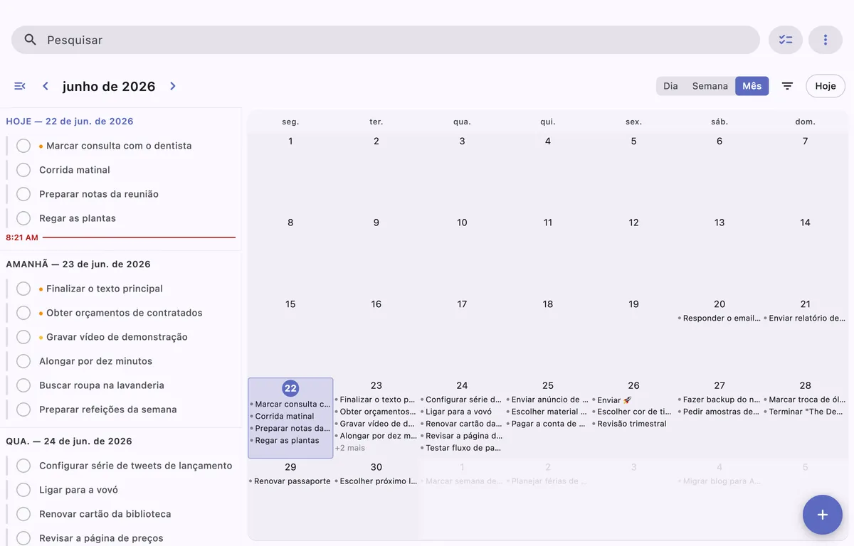The image size is (854, 546).
Task: Mark Preparar notas da reunião as done
Action: tap(23, 194)
